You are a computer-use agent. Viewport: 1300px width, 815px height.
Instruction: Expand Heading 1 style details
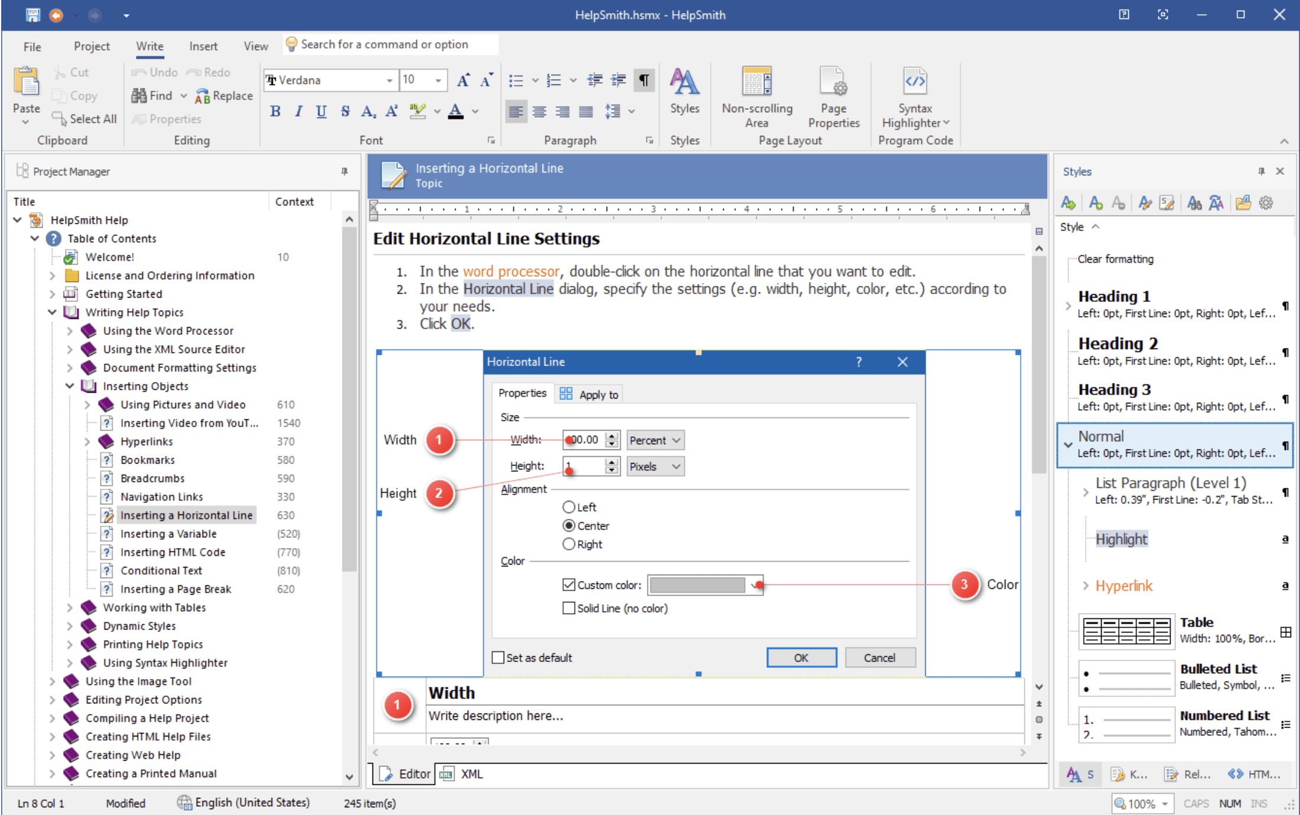coord(1068,305)
